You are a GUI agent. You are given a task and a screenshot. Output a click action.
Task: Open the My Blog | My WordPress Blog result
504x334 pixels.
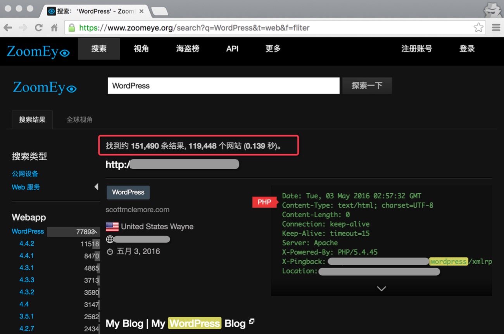pyautogui.click(x=176, y=324)
